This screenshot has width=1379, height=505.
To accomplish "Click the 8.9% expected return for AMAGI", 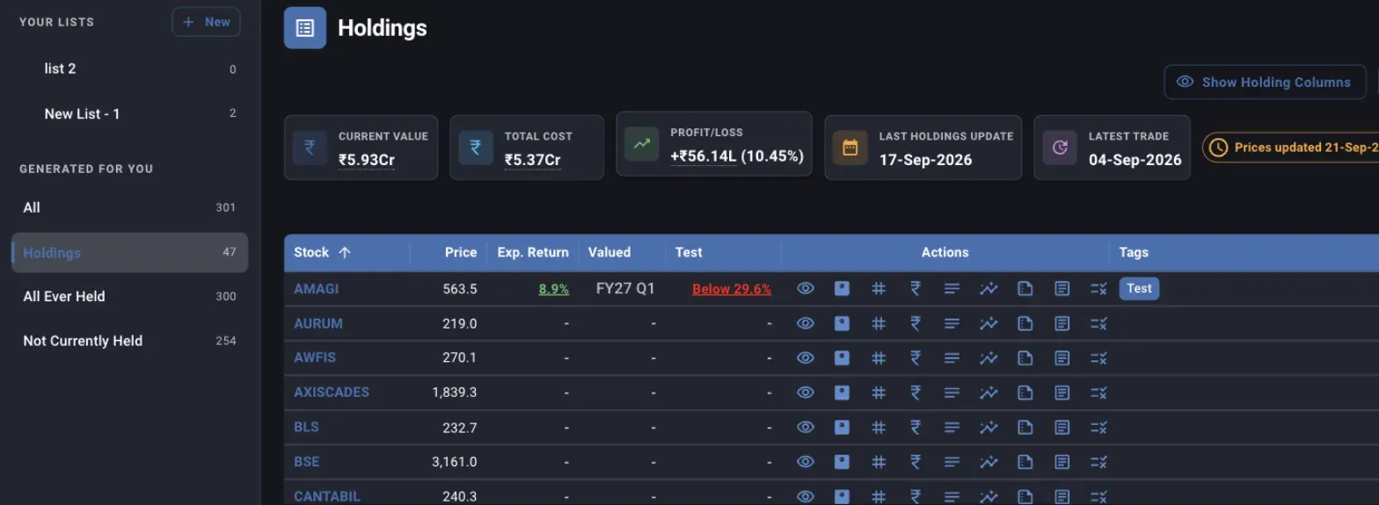I will point(554,288).
